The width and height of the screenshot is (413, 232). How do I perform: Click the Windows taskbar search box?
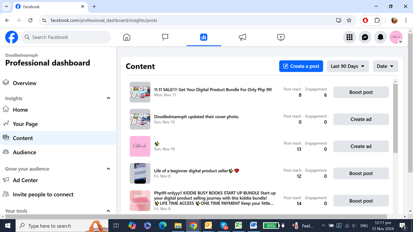(62, 226)
